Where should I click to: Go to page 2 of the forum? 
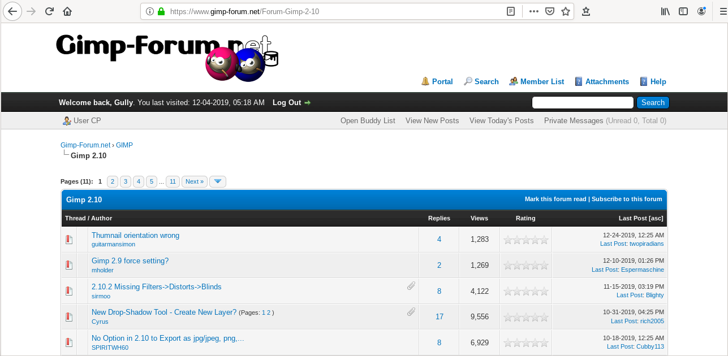pyautogui.click(x=113, y=181)
